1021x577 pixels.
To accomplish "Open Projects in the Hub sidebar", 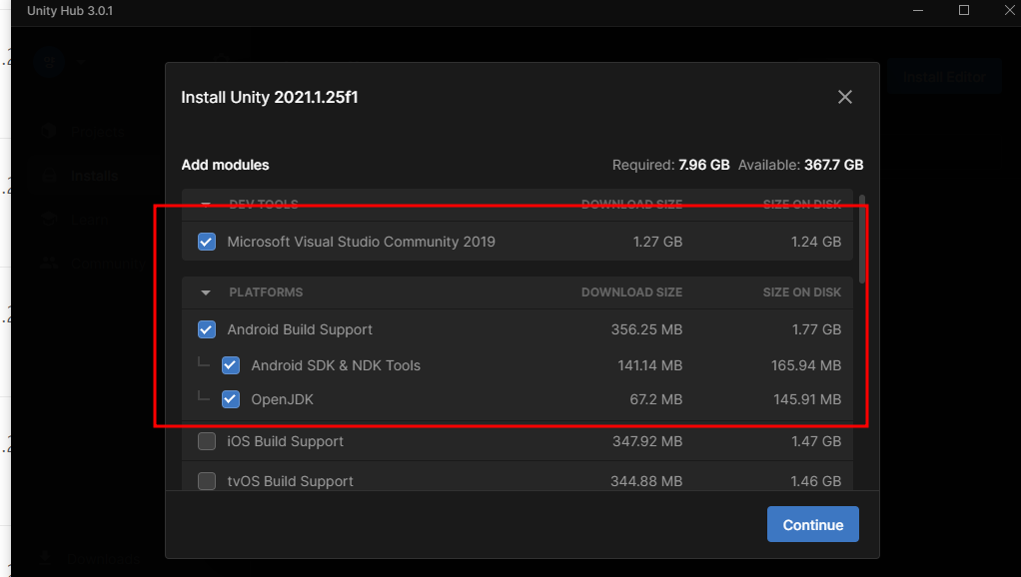I will click(x=98, y=132).
